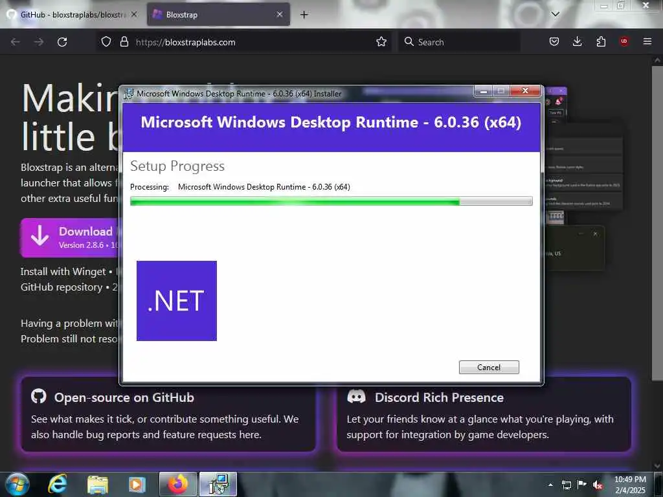Click the Firefox Search box
663x497 pixels.
coord(459,42)
